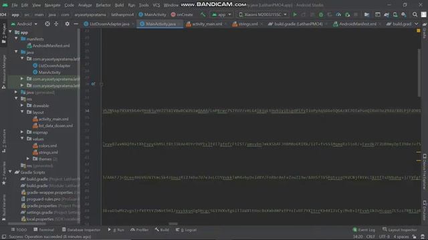Open the Navigate menu
Screen dimensions: 428x240
[52, 5]
